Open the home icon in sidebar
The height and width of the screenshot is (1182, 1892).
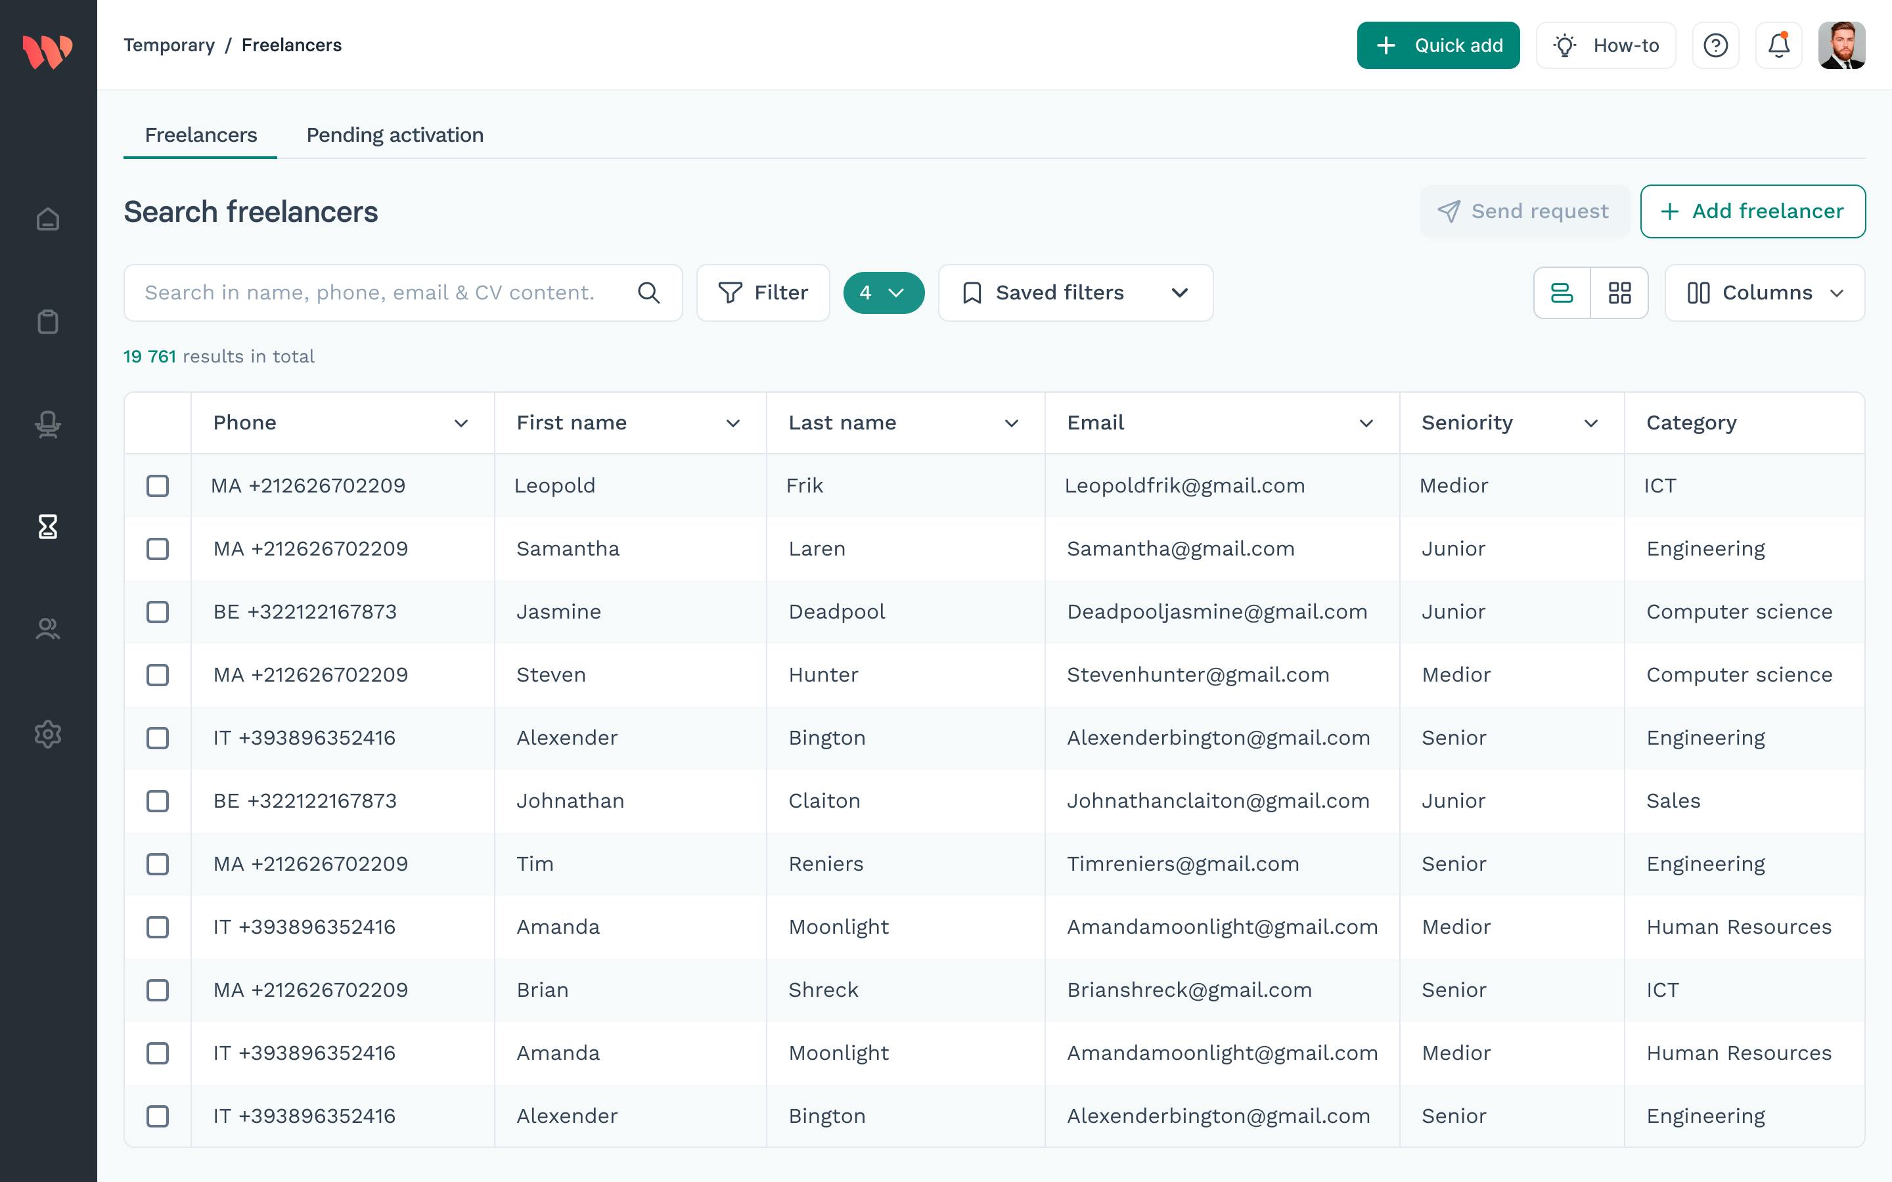[x=48, y=220]
